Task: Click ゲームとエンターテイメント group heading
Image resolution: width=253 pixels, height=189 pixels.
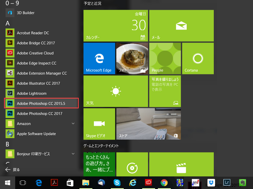Action: 101,146
